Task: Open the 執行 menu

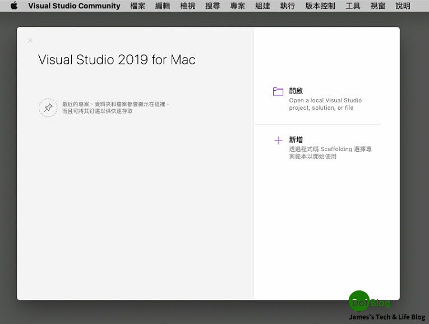Action: click(x=288, y=6)
